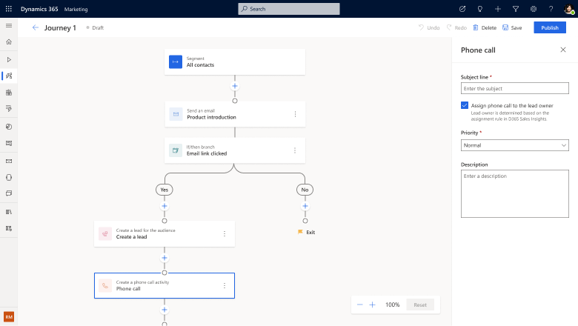This screenshot has height=326, width=578.
Task: Click the lightbulb icon in top bar
Action: (x=480, y=9)
